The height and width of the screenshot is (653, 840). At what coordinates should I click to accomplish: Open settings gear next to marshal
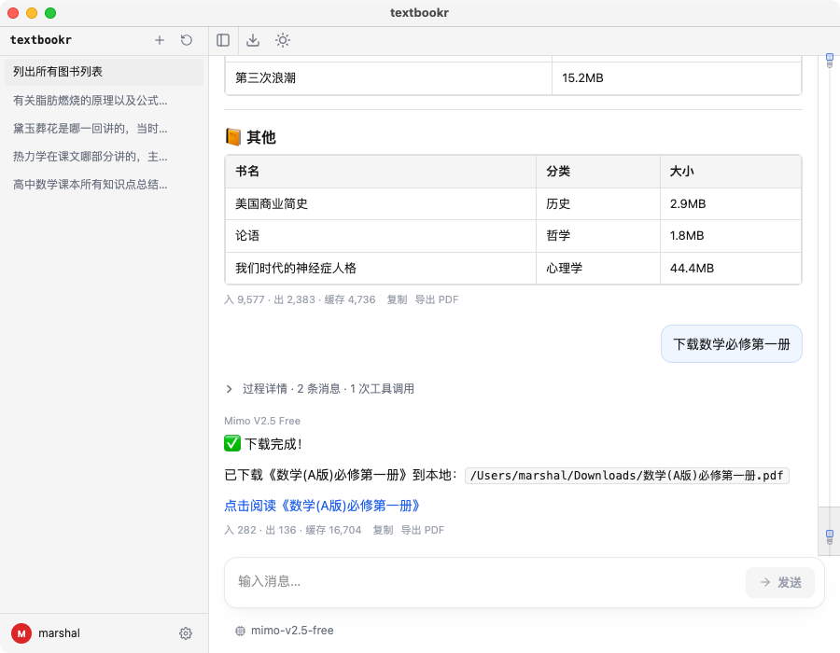tap(186, 633)
